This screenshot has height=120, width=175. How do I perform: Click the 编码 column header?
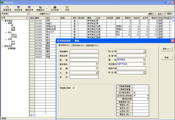coord(40,18)
